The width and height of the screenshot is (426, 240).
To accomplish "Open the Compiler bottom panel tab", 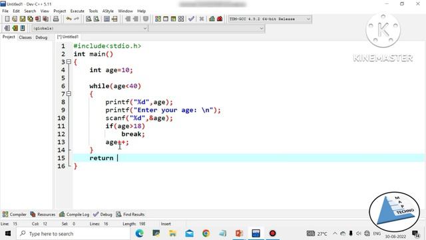I will [15, 215].
